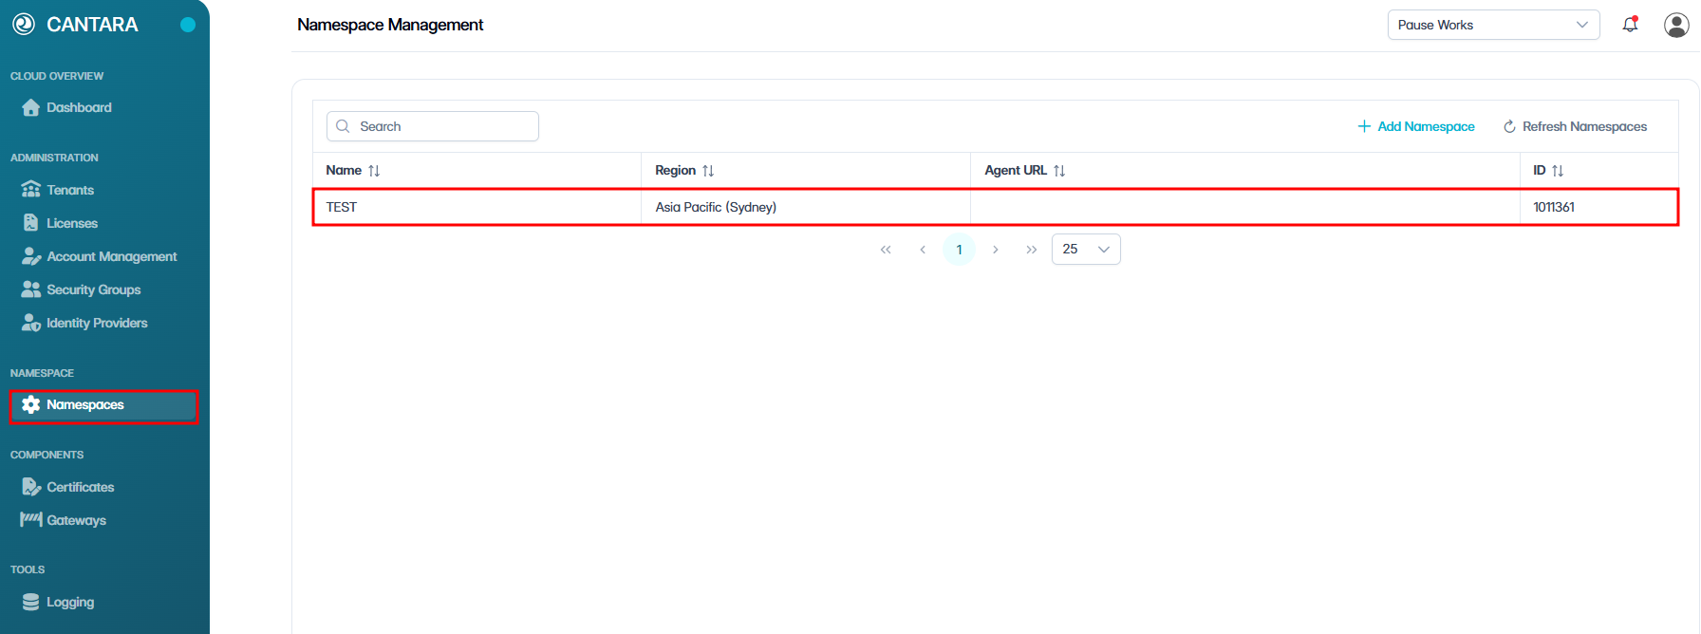Open the Certificates page
The width and height of the screenshot is (1701, 634).
click(80, 487)
